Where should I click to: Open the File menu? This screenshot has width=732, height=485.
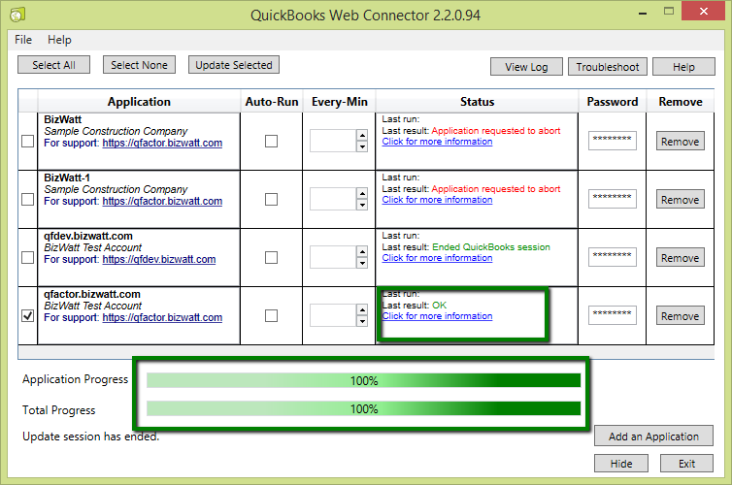point(23,40)
